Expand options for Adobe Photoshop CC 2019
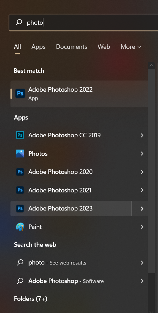Image resolution: width=158 pixels, height=313 pixels. tap(142, 135)
